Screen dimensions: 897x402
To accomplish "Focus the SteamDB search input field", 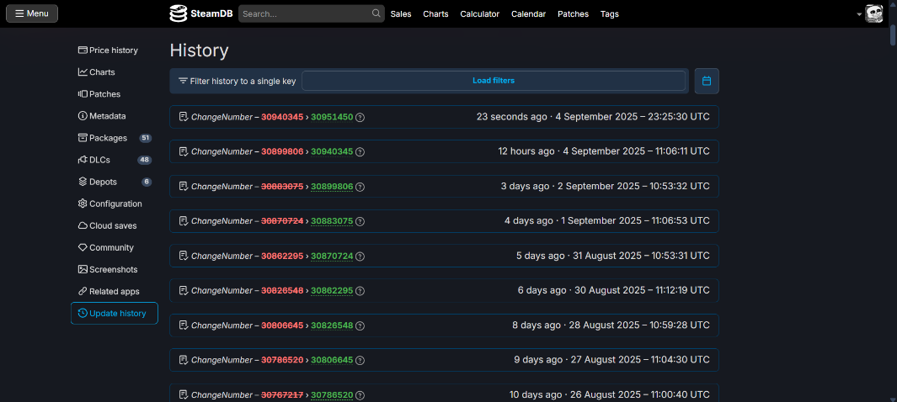I will [304, 14].
